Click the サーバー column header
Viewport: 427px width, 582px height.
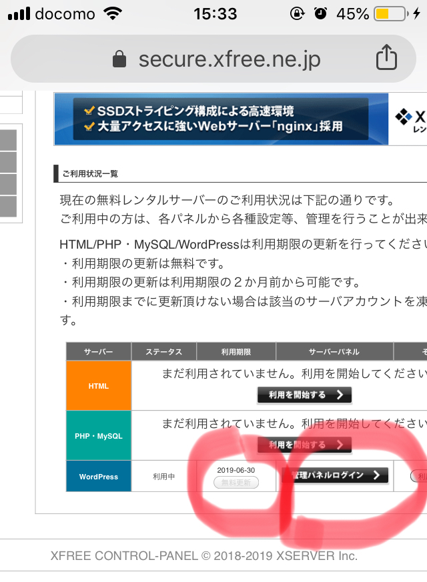(x=99, y=351)
